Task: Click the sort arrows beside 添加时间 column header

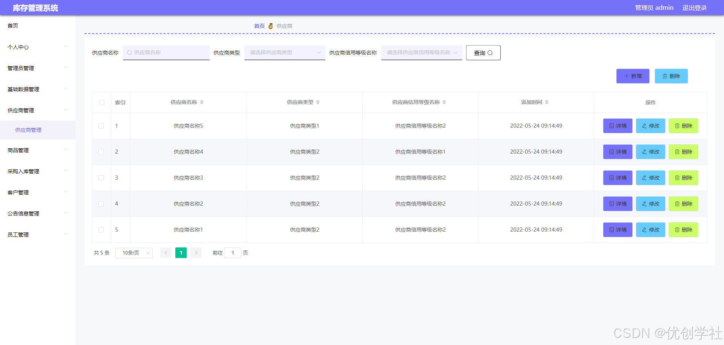Action: pos(547,102)
